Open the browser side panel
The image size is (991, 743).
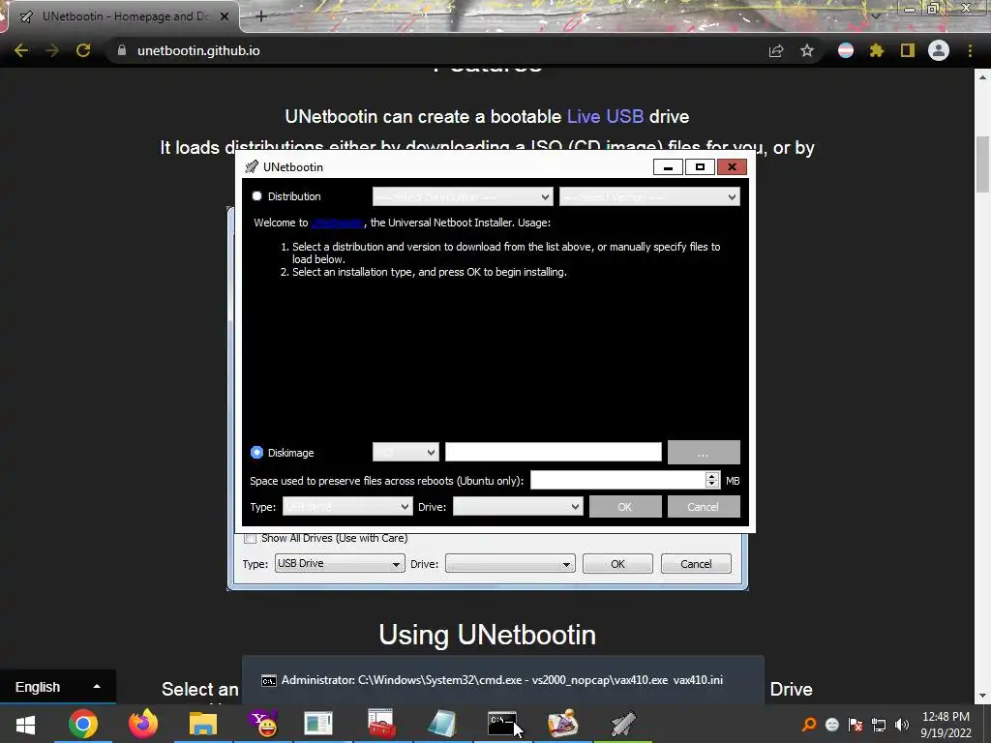pyautogui.click(x=908, y=50)
